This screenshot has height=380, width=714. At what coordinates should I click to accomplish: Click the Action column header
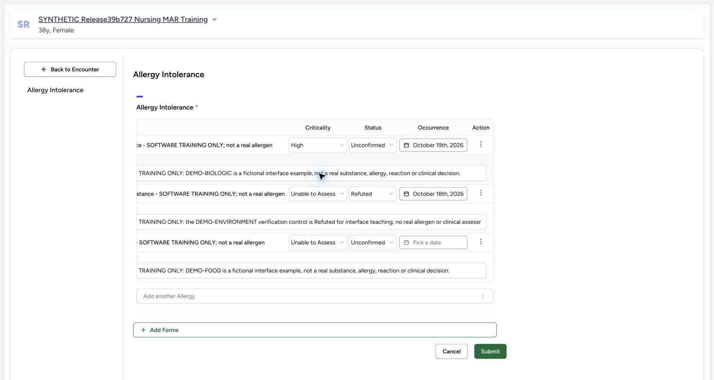click(x=481, y=127)
